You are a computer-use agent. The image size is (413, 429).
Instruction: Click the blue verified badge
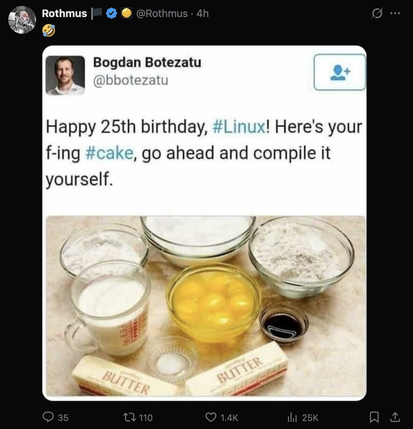coord(111,14)
